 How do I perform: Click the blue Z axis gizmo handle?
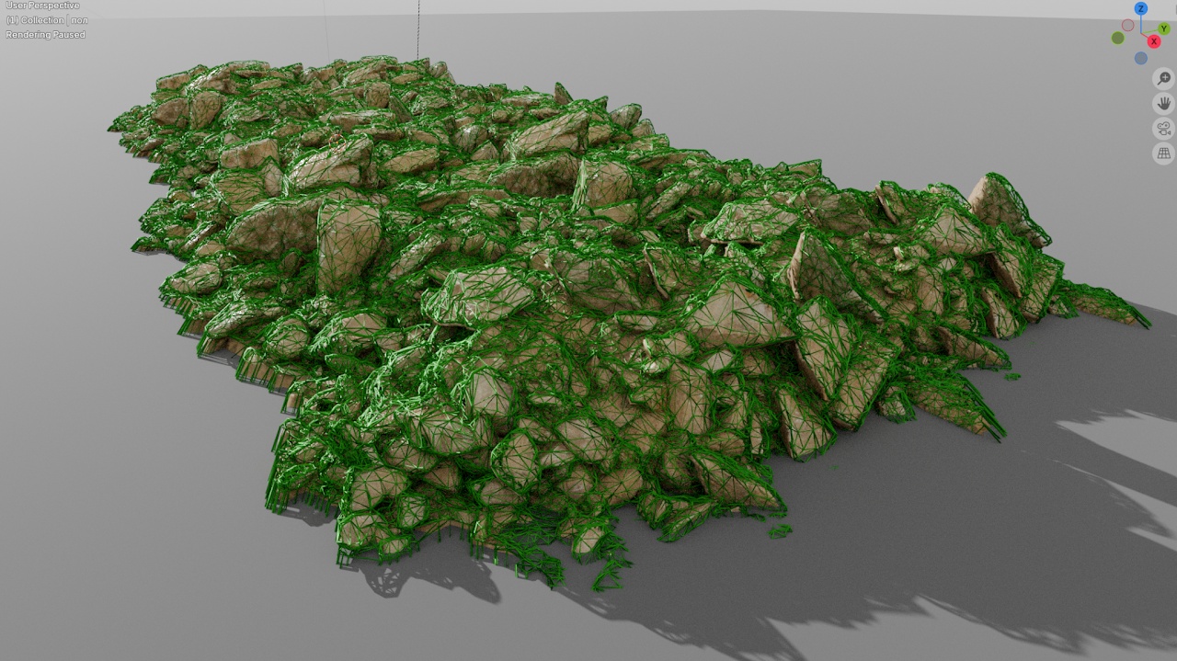(x=1140, y=9)
